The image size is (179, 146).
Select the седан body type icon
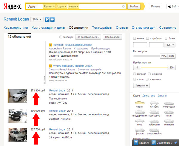point(140,103)
